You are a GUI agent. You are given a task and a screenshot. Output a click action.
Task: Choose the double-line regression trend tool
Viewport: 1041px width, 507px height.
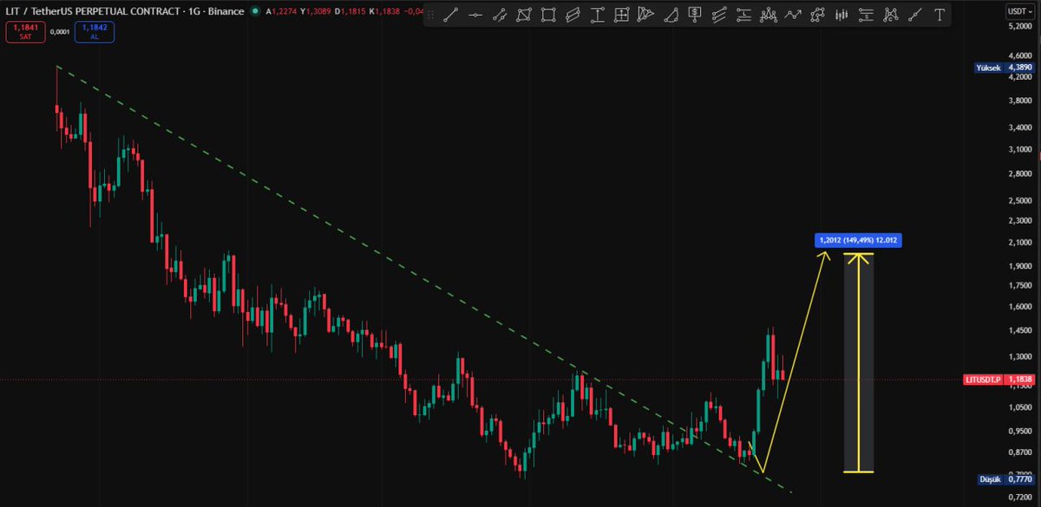[x=500, y=15]
